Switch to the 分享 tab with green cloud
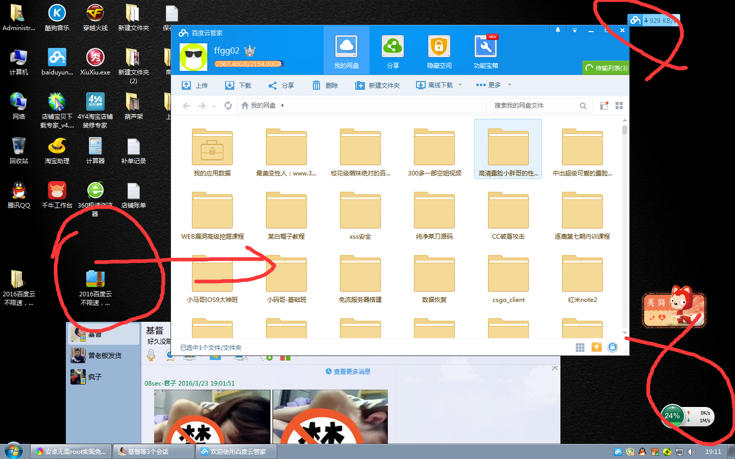Viewport: 735px width, 459px height. click(x=393, y=51)
